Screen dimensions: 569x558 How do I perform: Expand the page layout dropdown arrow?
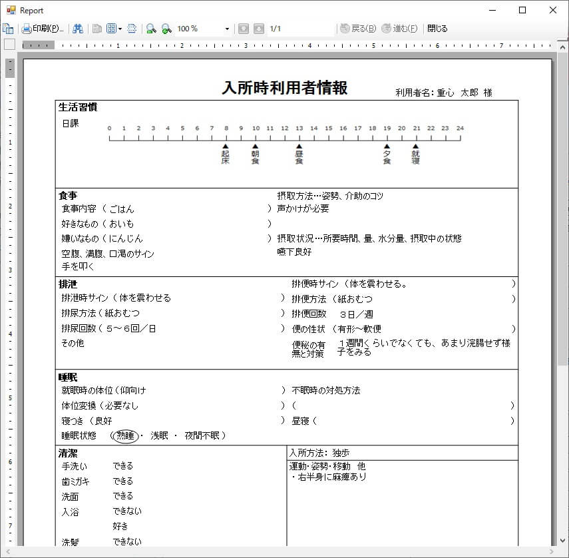click(x=119, y=28)
